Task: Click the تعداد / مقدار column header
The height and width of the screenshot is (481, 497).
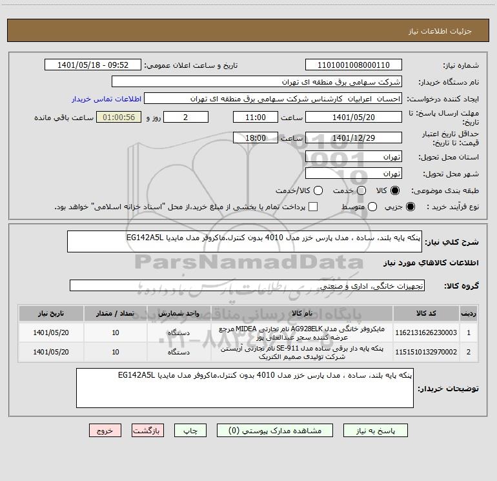Action: (x=116, y=313)
